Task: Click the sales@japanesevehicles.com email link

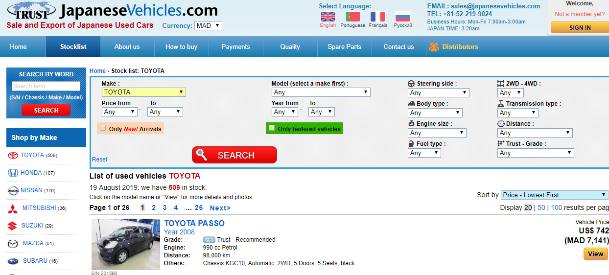Action: [495, 6]
